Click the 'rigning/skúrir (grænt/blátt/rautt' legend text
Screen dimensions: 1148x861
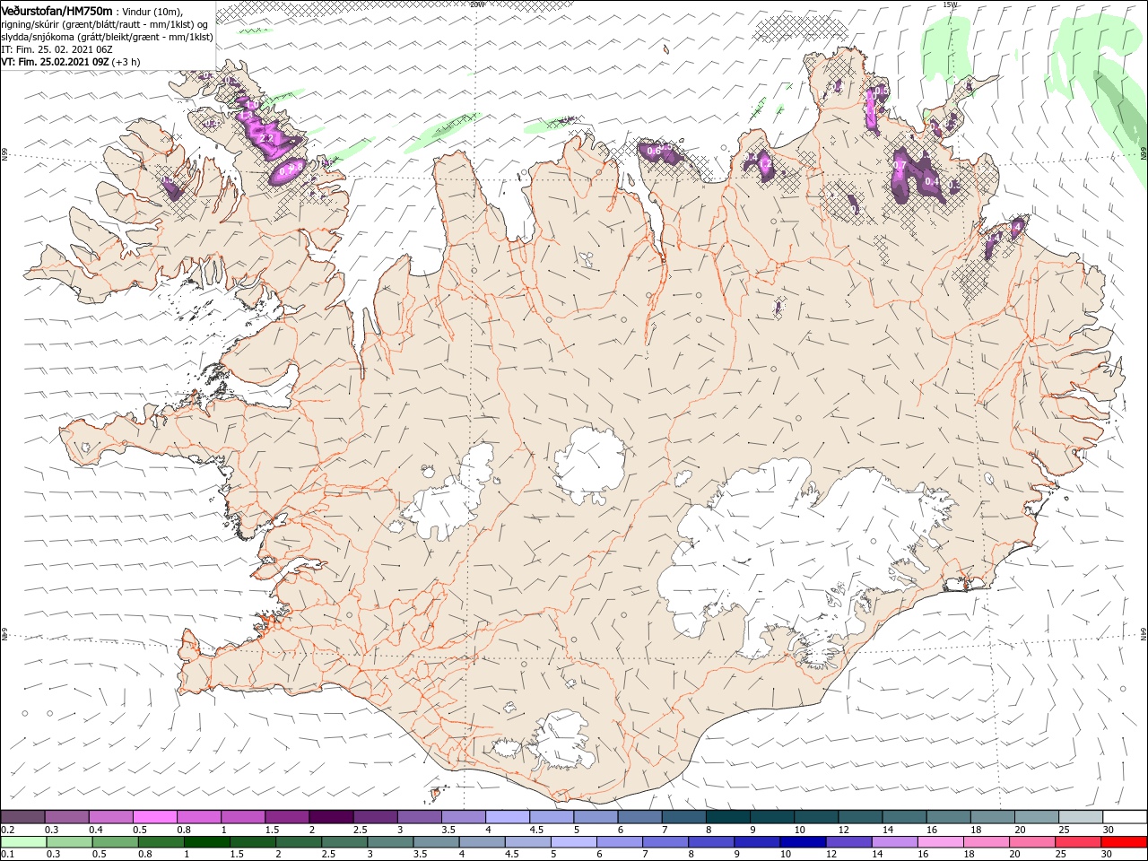74,24
